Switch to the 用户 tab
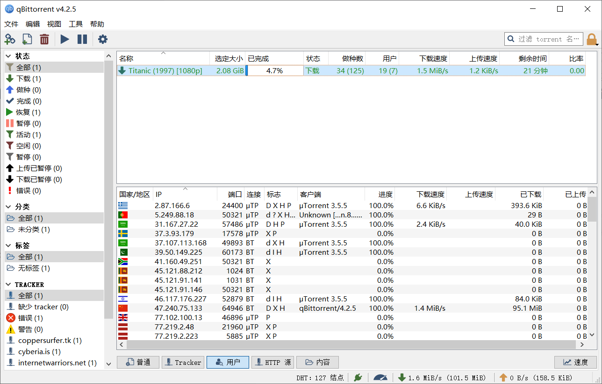The image size is (602, 384). pyautogui.click(x=228, y=363)
